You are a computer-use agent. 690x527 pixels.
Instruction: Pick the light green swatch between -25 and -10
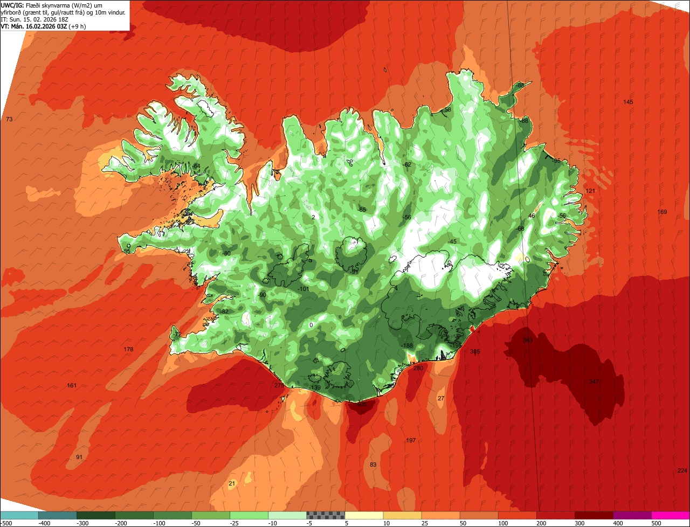(x=249, y=515)
